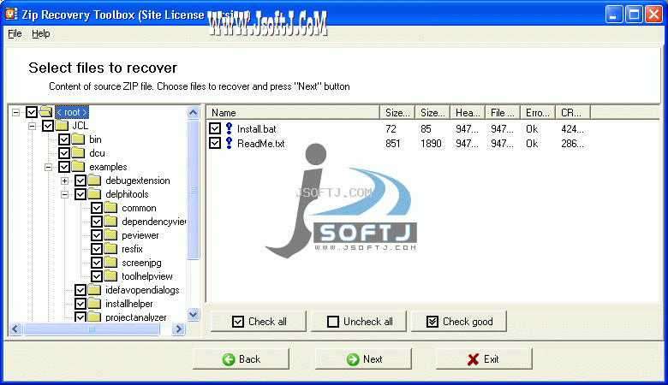The width and height of the screenshot is (668, 385).
Task: Click the toolhelpview folder icon
Action: pyautogui.click(x=110, y=276)
